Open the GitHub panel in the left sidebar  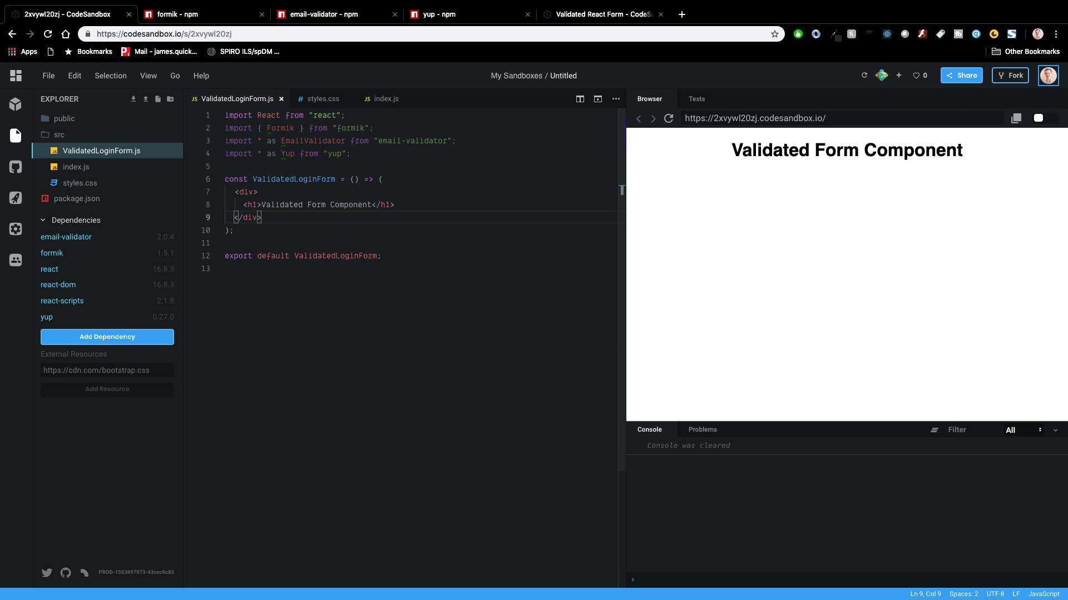(x=16, y=167)
